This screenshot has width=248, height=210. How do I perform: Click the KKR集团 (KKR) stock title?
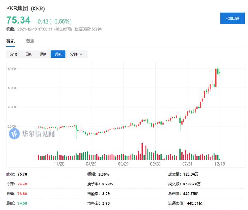tap(25, 8)
